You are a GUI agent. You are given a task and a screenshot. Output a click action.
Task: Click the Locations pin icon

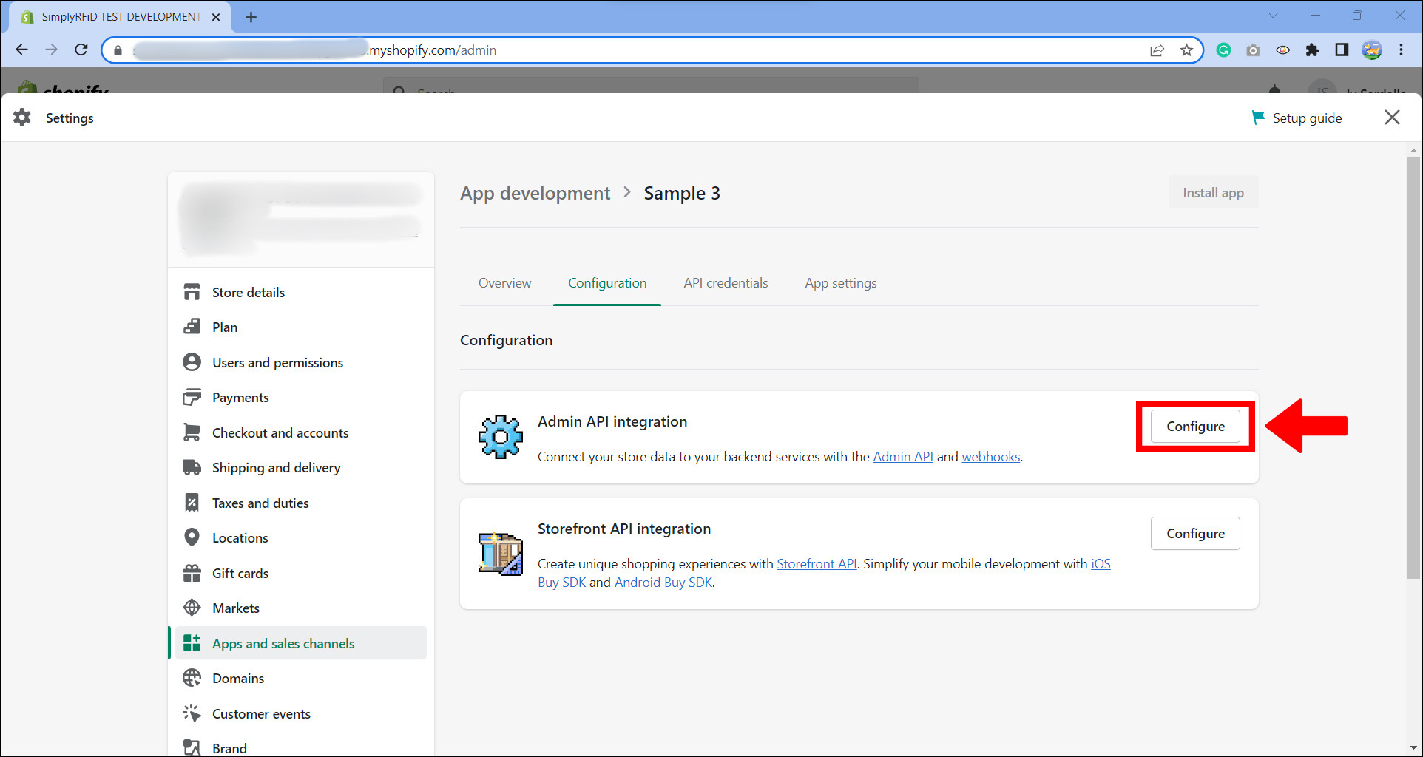click(192, 537)
